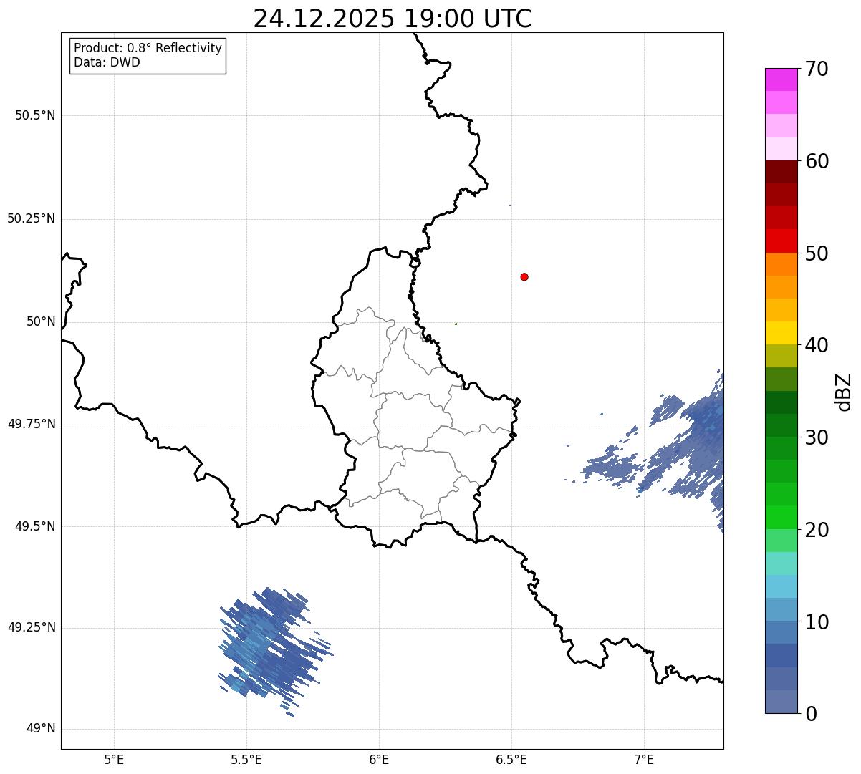Click the '49.5°N' latitude label
861x774 pixels.
click(35, 526)
